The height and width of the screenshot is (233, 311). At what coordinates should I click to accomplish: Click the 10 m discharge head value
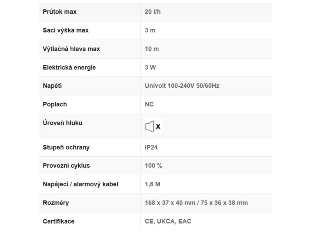point(152,49)
